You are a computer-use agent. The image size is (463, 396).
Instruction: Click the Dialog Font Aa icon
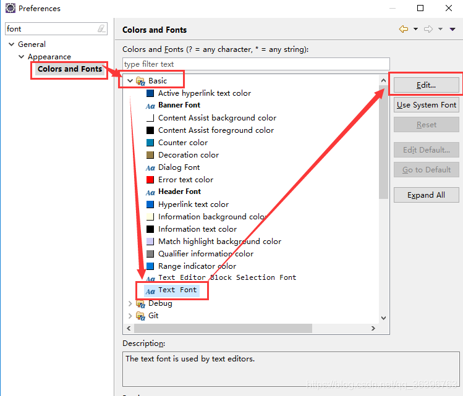click(150, 168)
